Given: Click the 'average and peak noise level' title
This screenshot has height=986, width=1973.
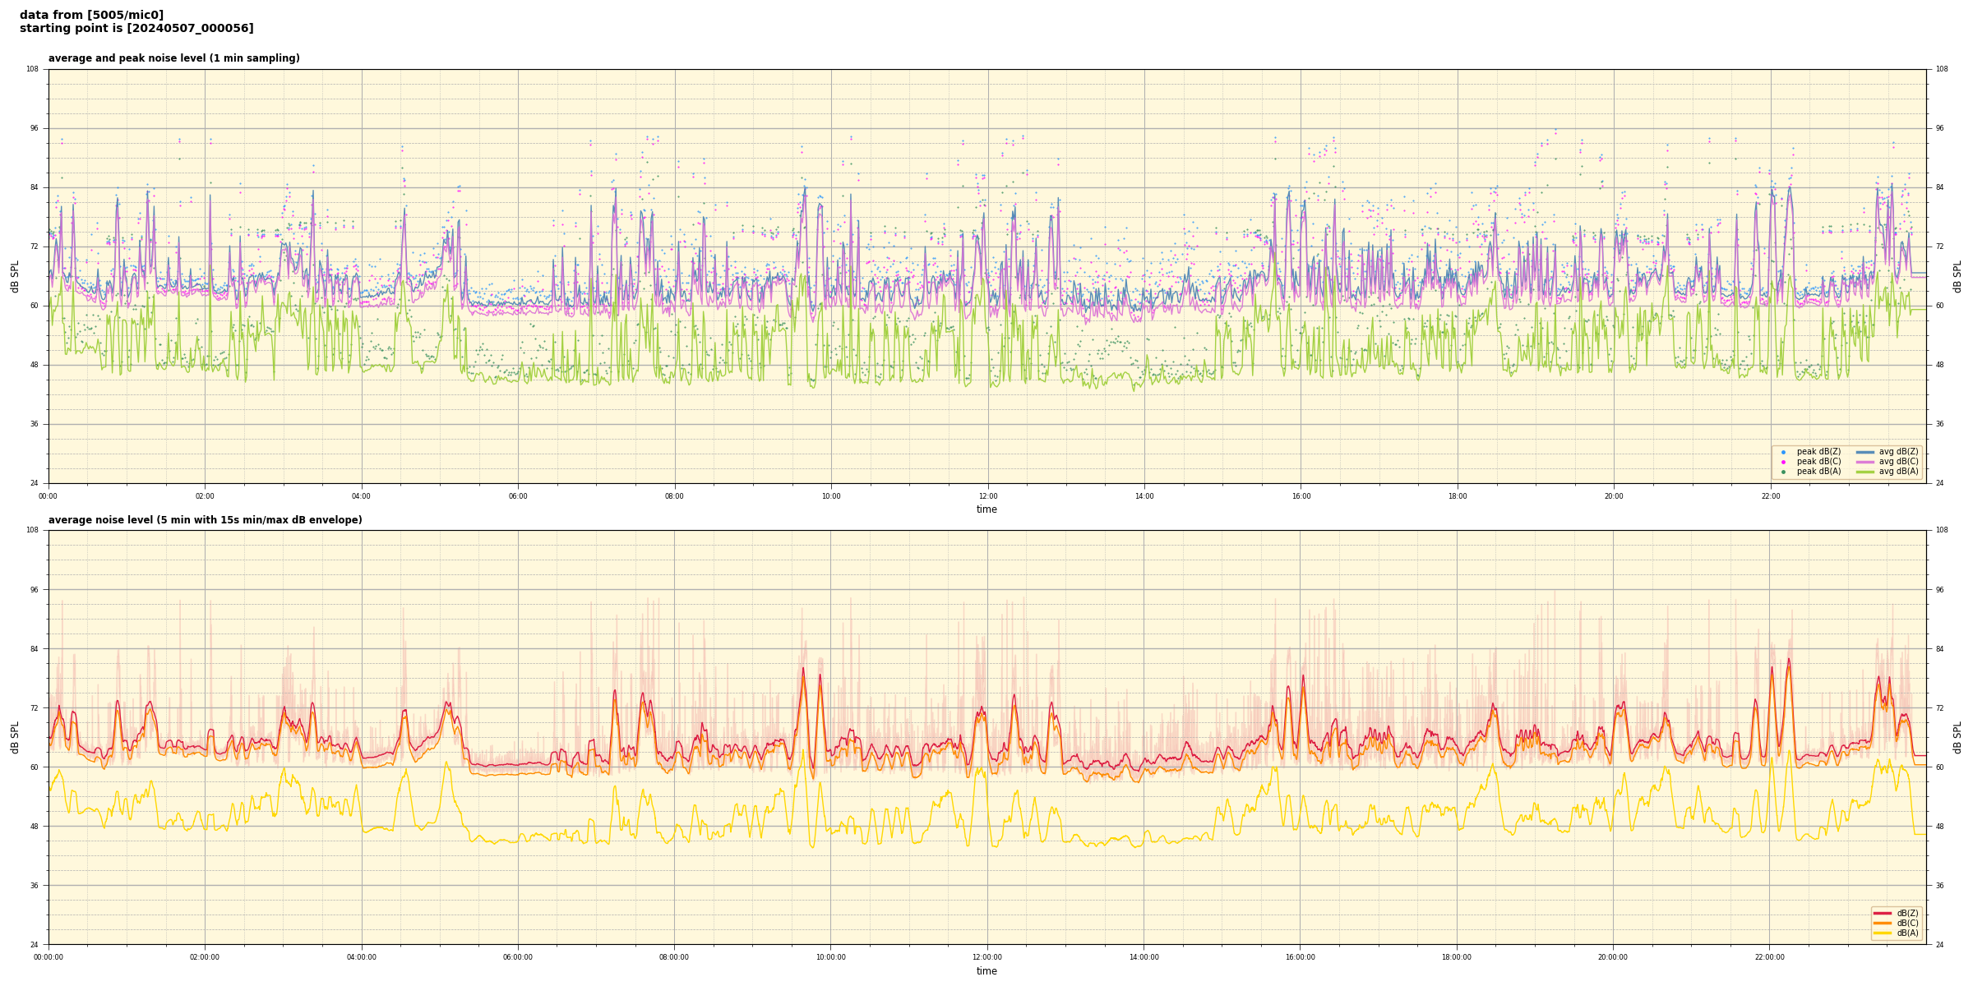Looking at the screenshot, I should [173, 58].
